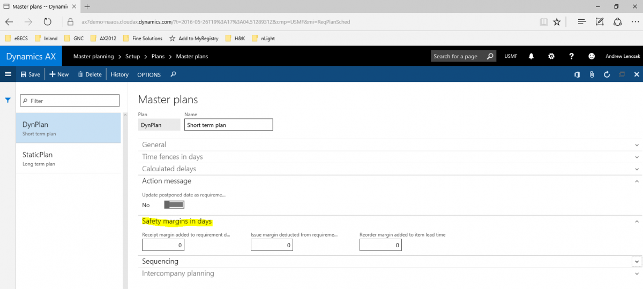The height and width of the screenshot is (289, 643).
Task: Click the Reorder margin input field
Action: pos(380,245)
